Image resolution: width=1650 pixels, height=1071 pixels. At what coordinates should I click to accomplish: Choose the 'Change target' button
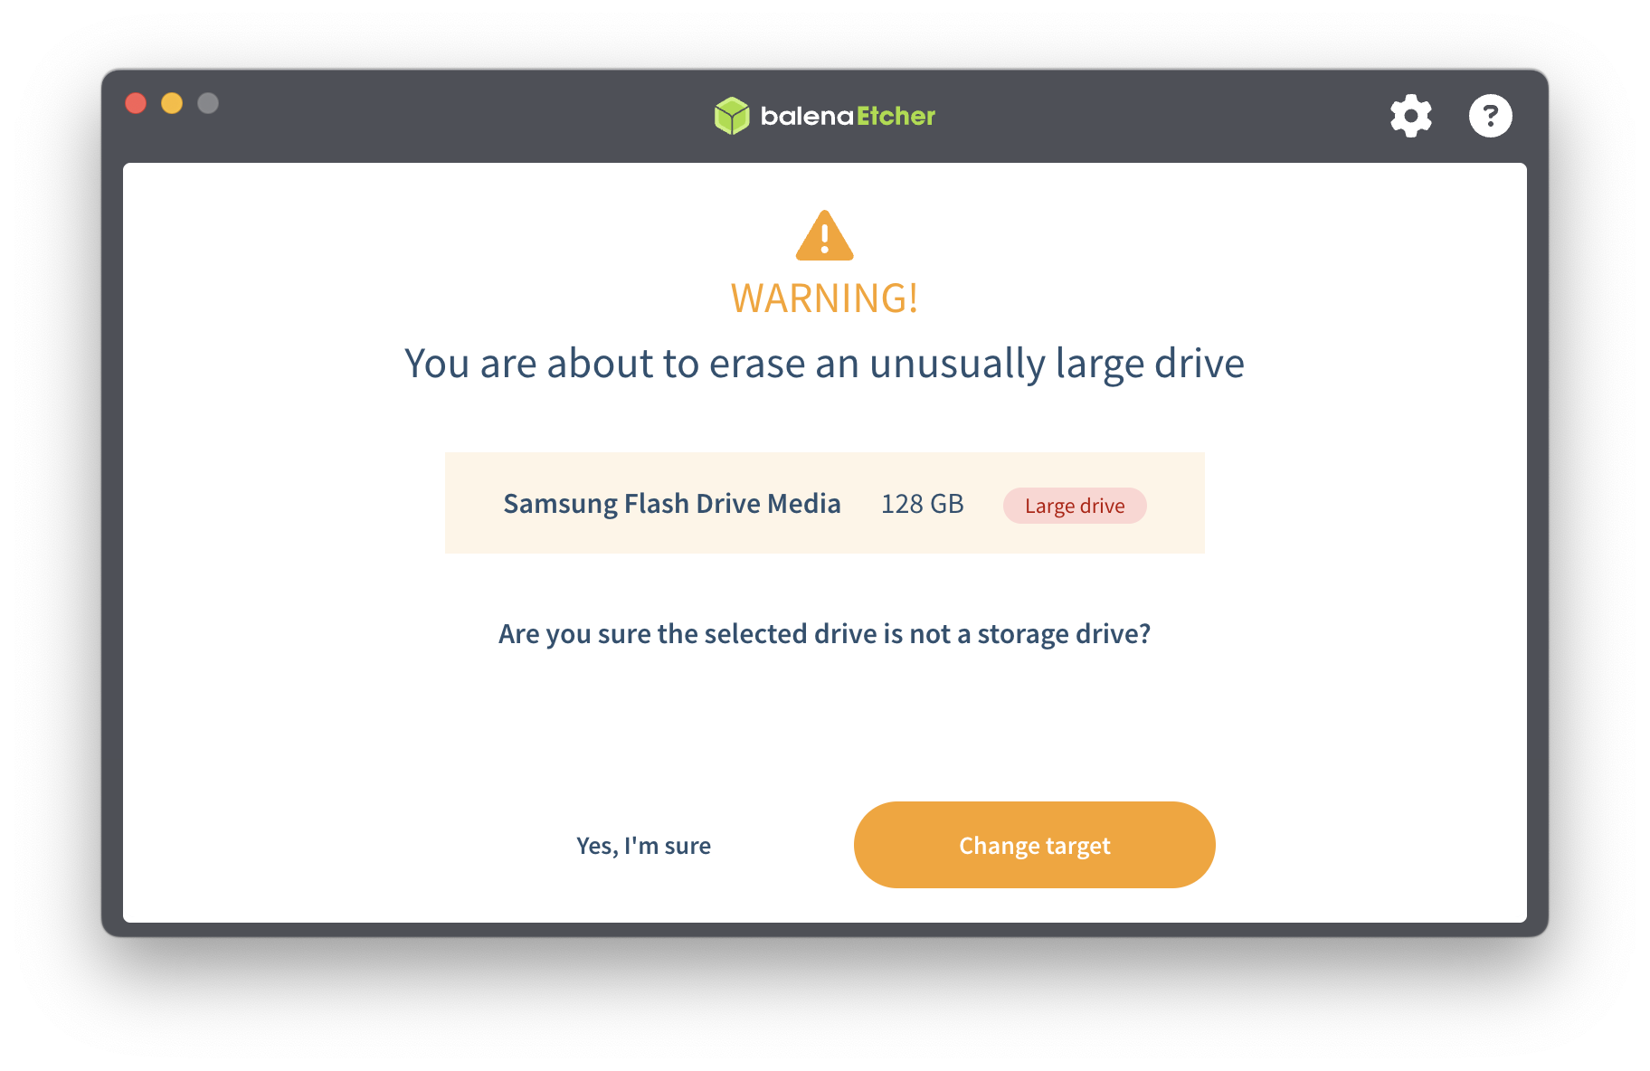[x=1035, y=845]
